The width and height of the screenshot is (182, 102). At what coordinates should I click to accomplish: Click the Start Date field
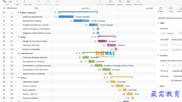(177, 40)
